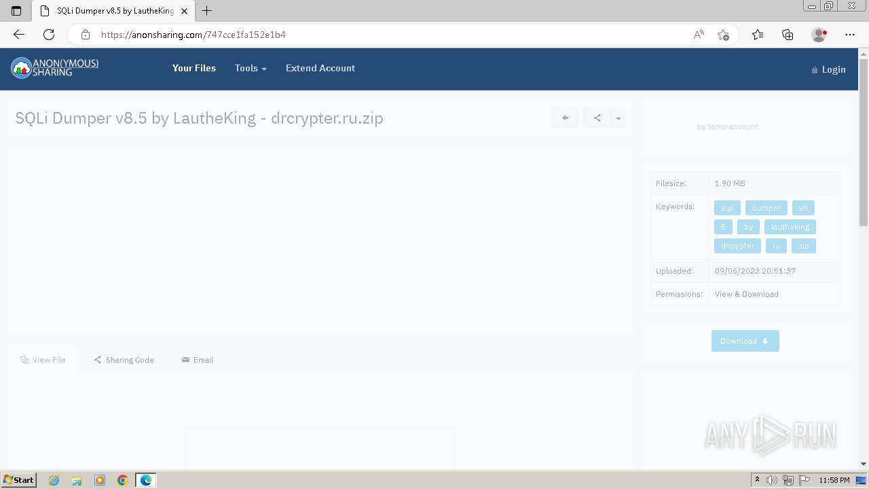
Task: Click the '1.90 MB' file size value
Action: click(730, 183)
